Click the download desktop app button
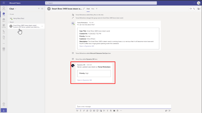Viewport: 202px width, 113px height. [x=4, y=110]
